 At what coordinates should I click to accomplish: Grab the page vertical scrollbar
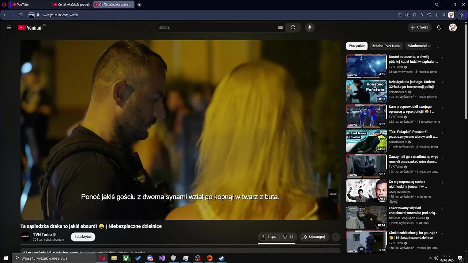(x=466, y=71)
